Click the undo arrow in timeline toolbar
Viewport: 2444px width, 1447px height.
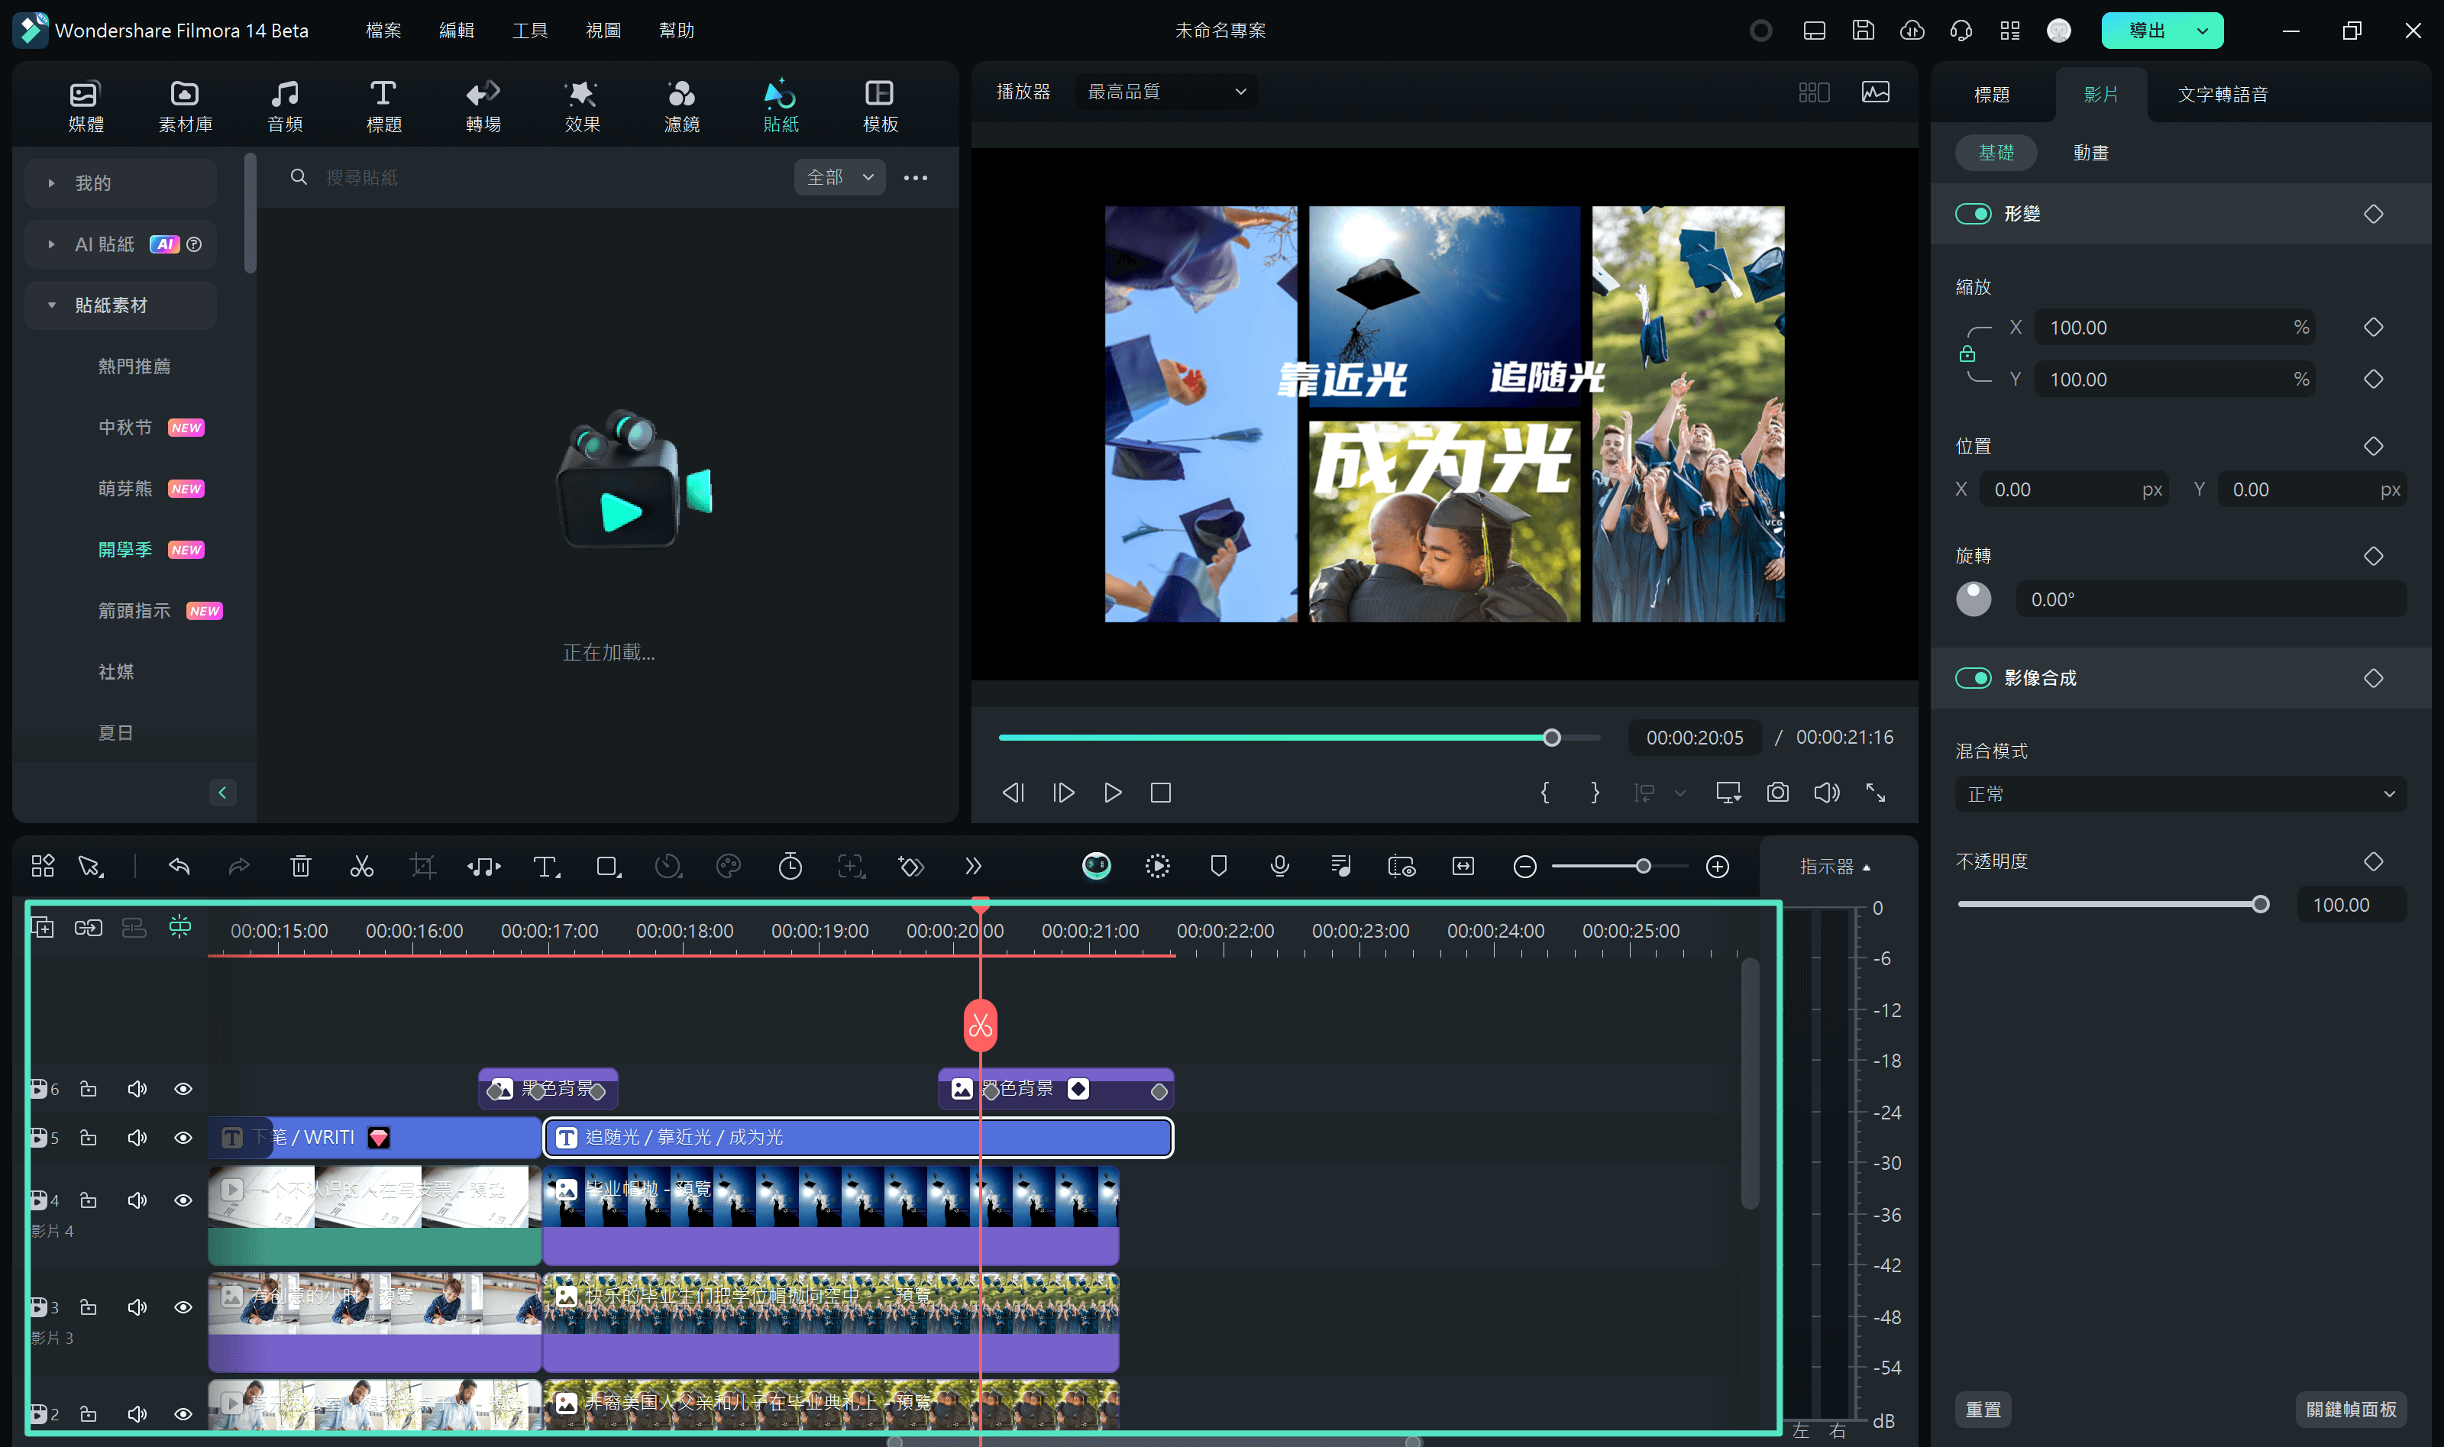coord(179,866)
